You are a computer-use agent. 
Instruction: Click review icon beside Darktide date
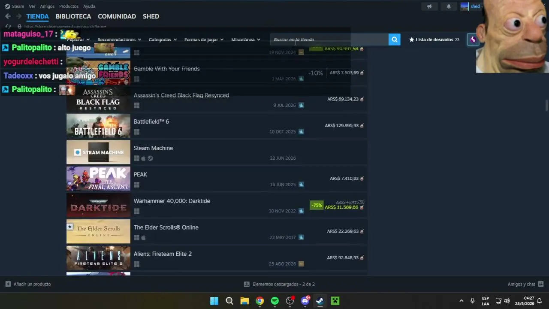(x=301, y=211)
